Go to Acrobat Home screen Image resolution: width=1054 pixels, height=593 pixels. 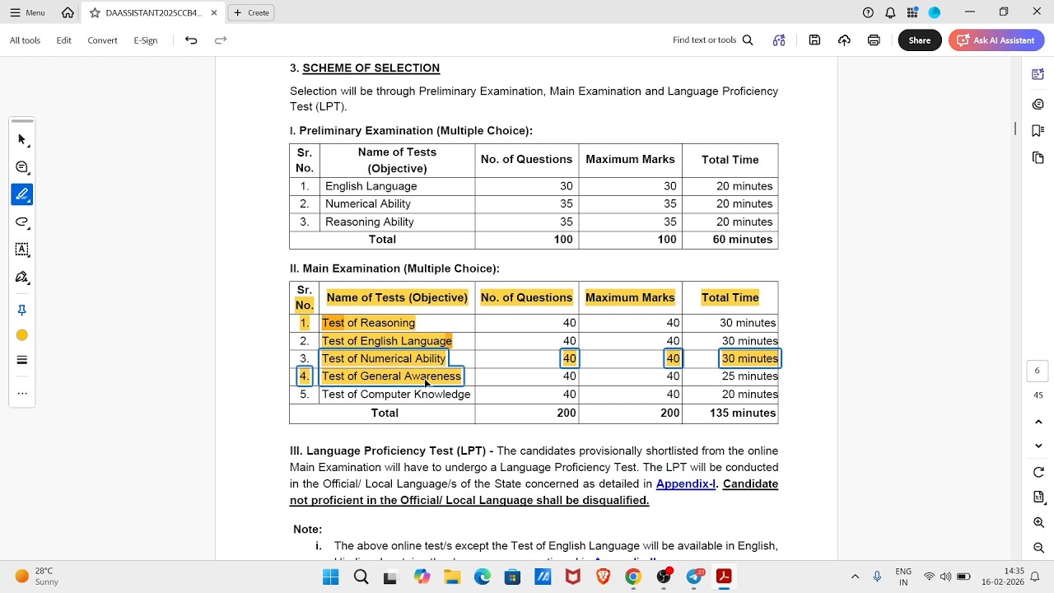68,12
